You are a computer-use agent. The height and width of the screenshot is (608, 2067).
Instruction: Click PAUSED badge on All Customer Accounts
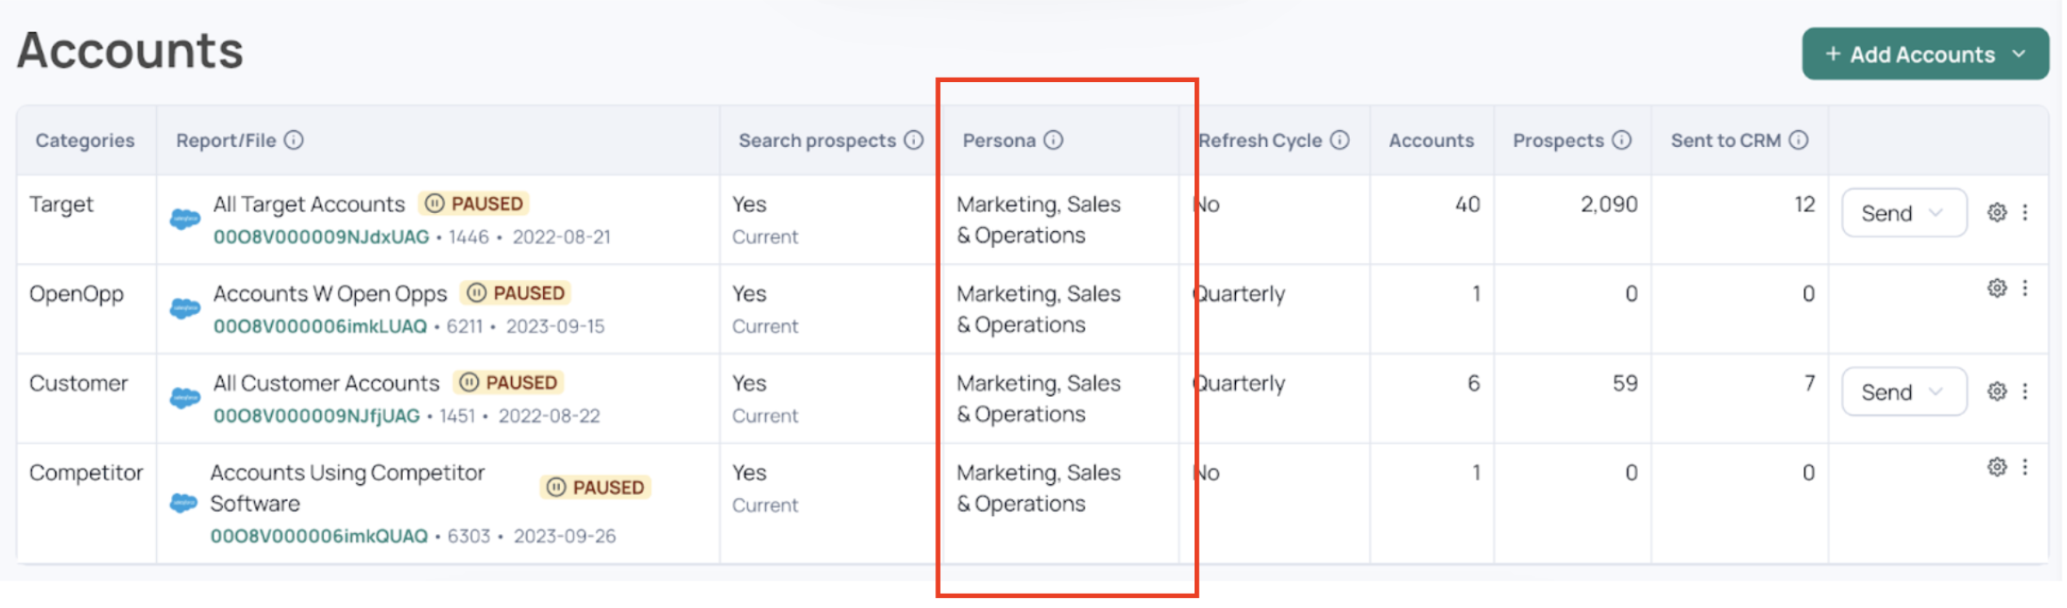point(509,382)
